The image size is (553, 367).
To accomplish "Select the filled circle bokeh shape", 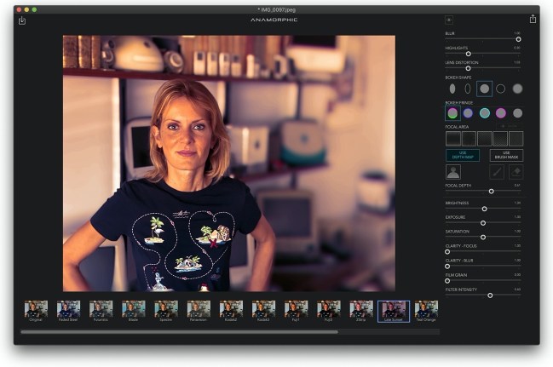I will (484, 89).
